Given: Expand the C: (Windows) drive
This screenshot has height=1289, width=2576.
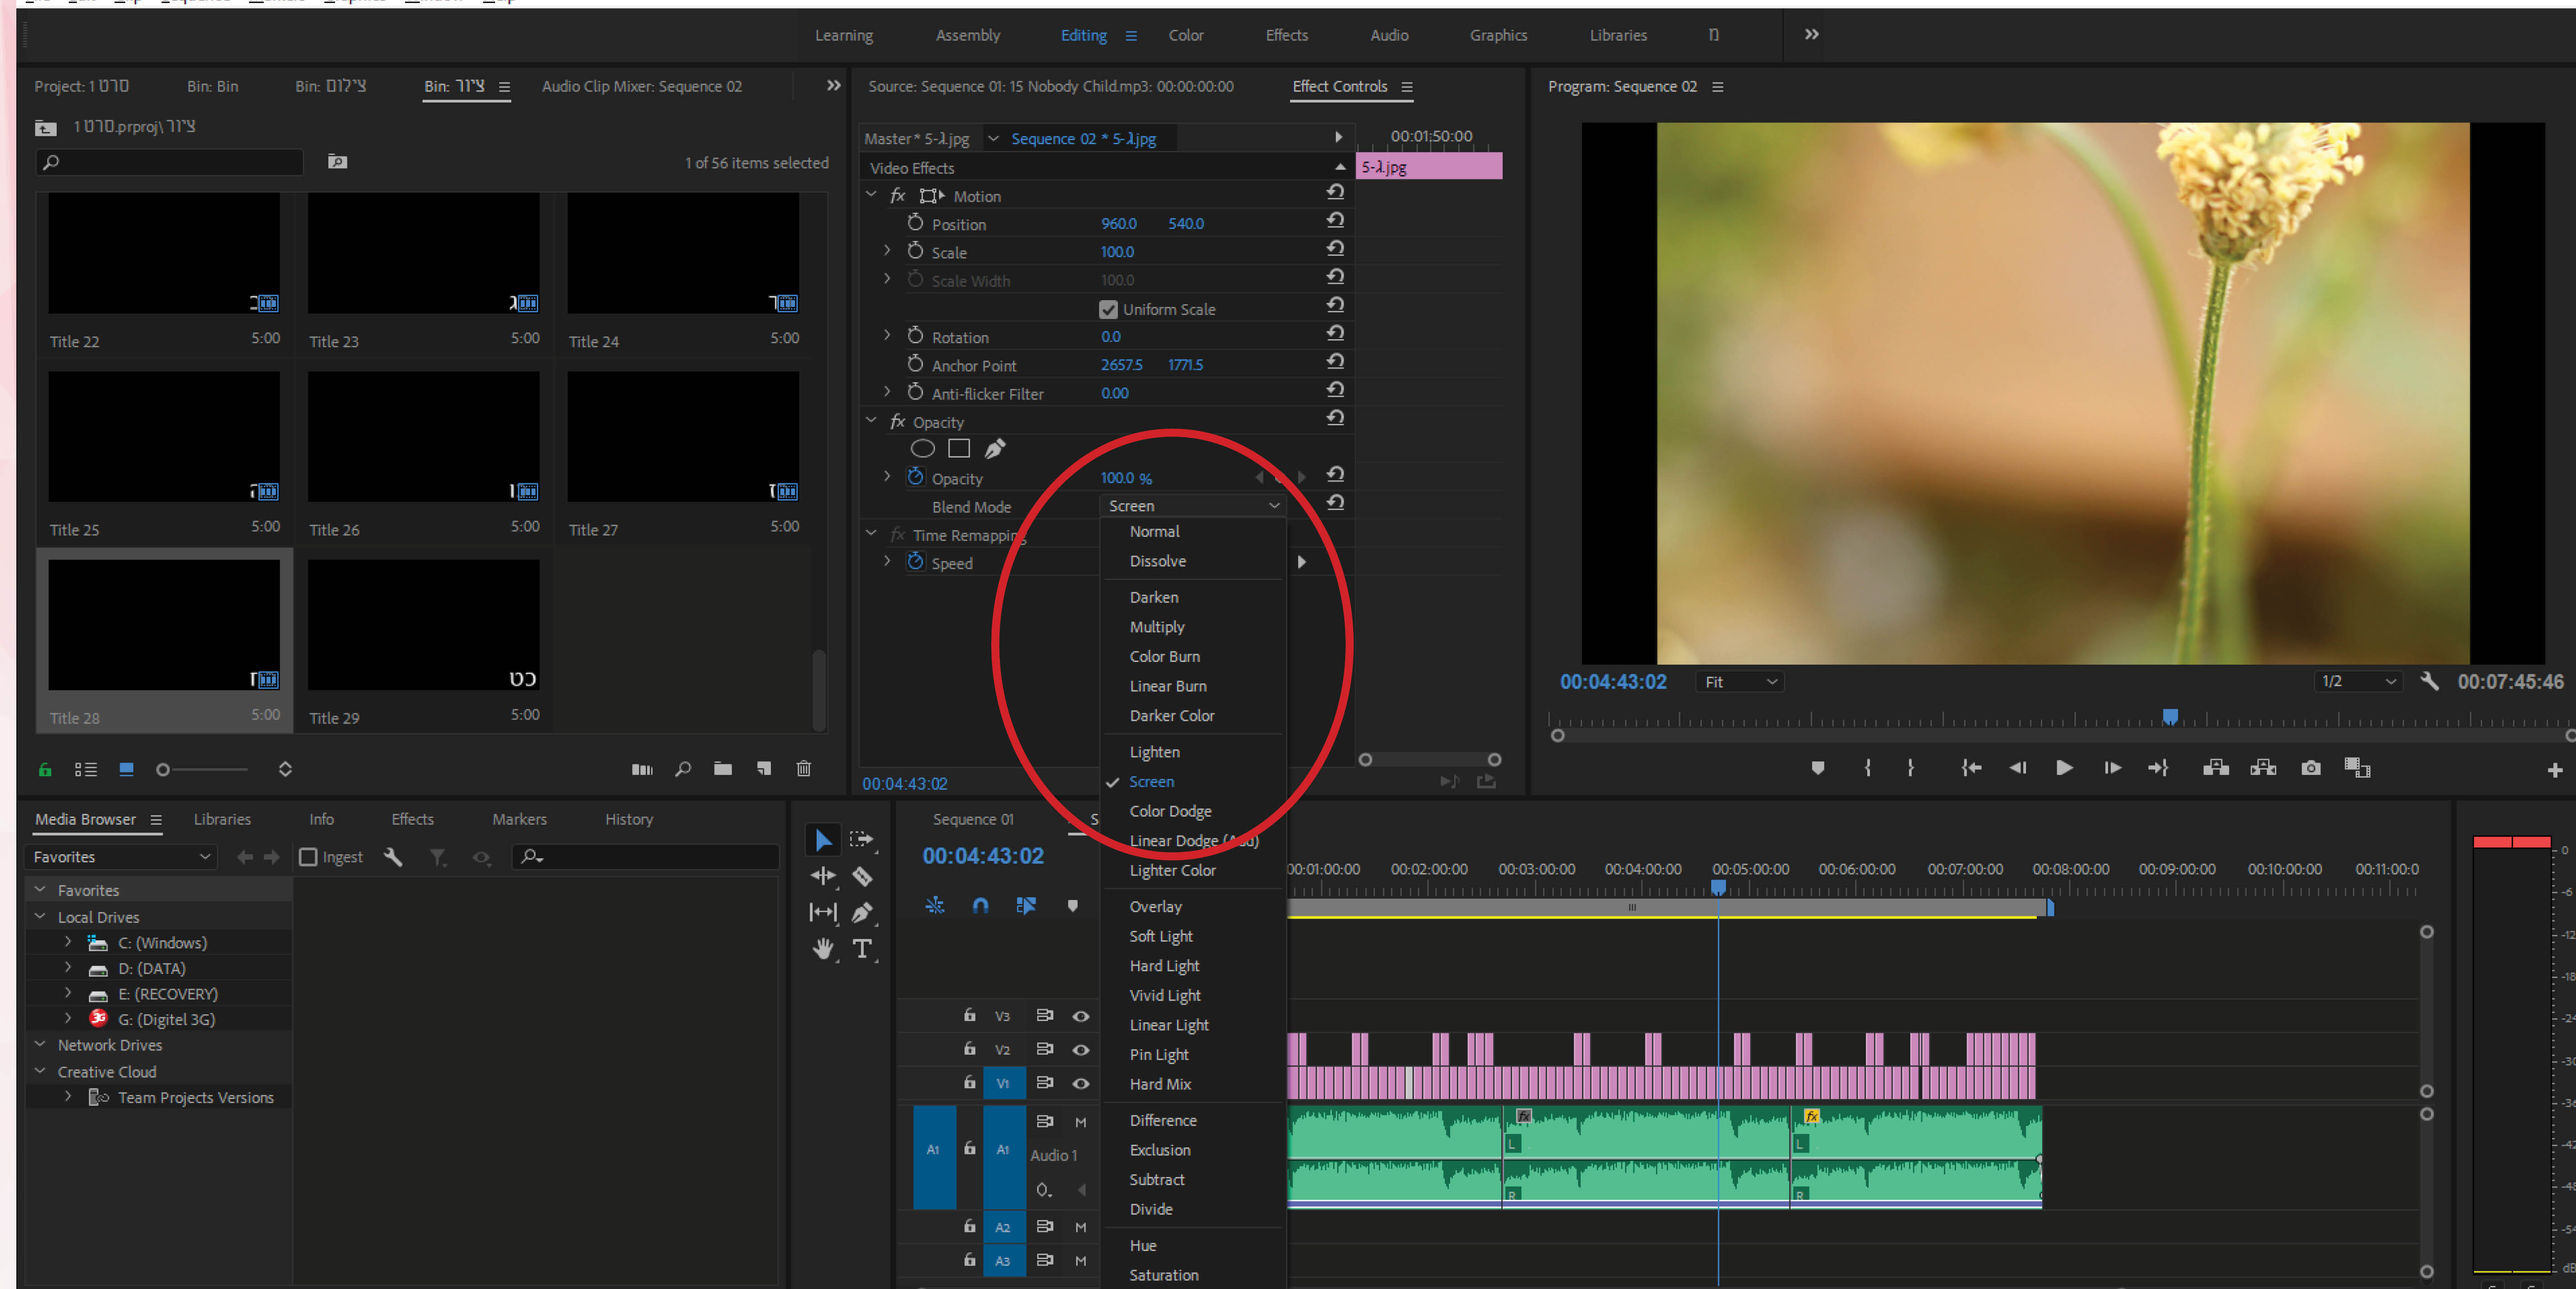Looking at the screenshot, I should 68,942.
